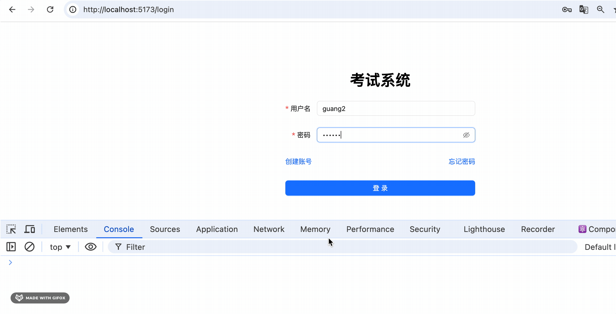Toggle device toolbar emulation

[30, 229]
